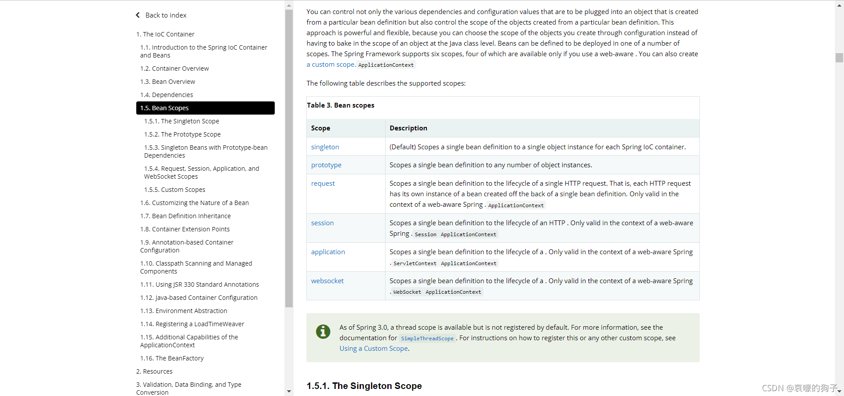Go to 1.16 The BeanFactory

172,358
